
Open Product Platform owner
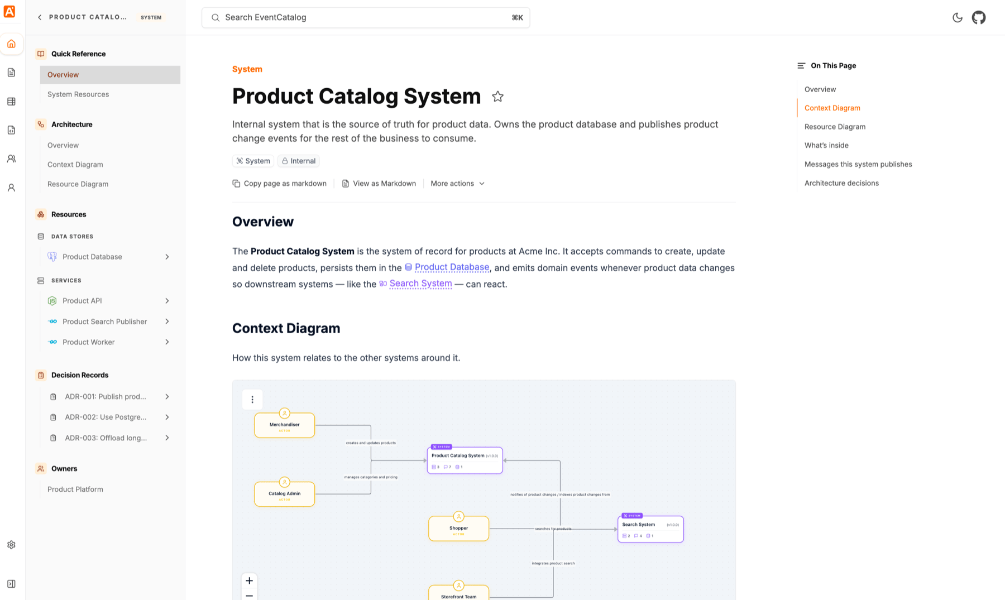pos(75,489)
